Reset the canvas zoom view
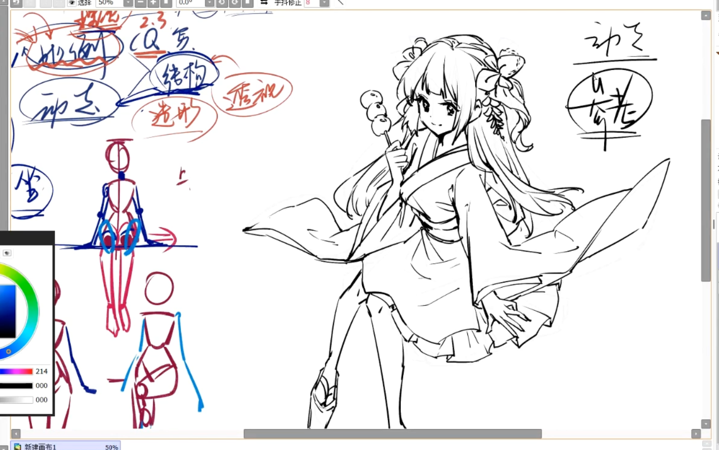719x450 pixels. (166, 2)
